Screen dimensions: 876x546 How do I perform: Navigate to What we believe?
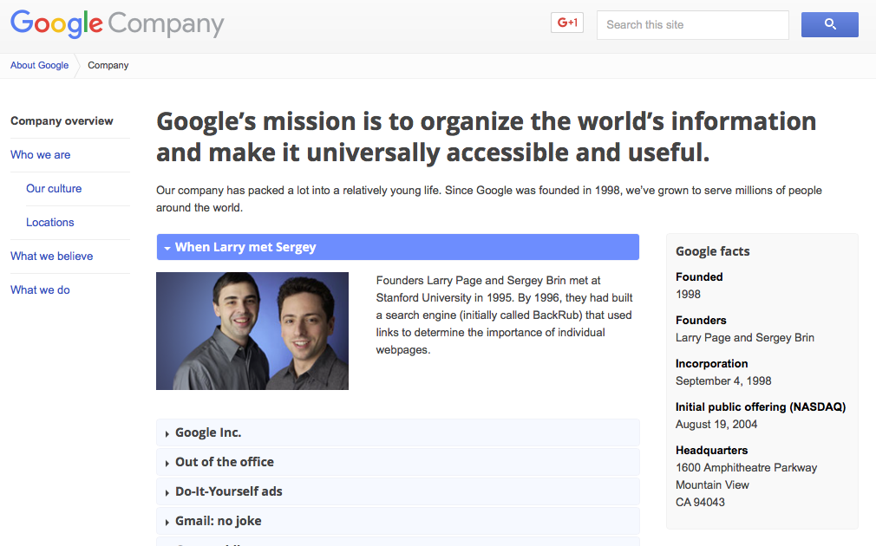click(51, 257)
